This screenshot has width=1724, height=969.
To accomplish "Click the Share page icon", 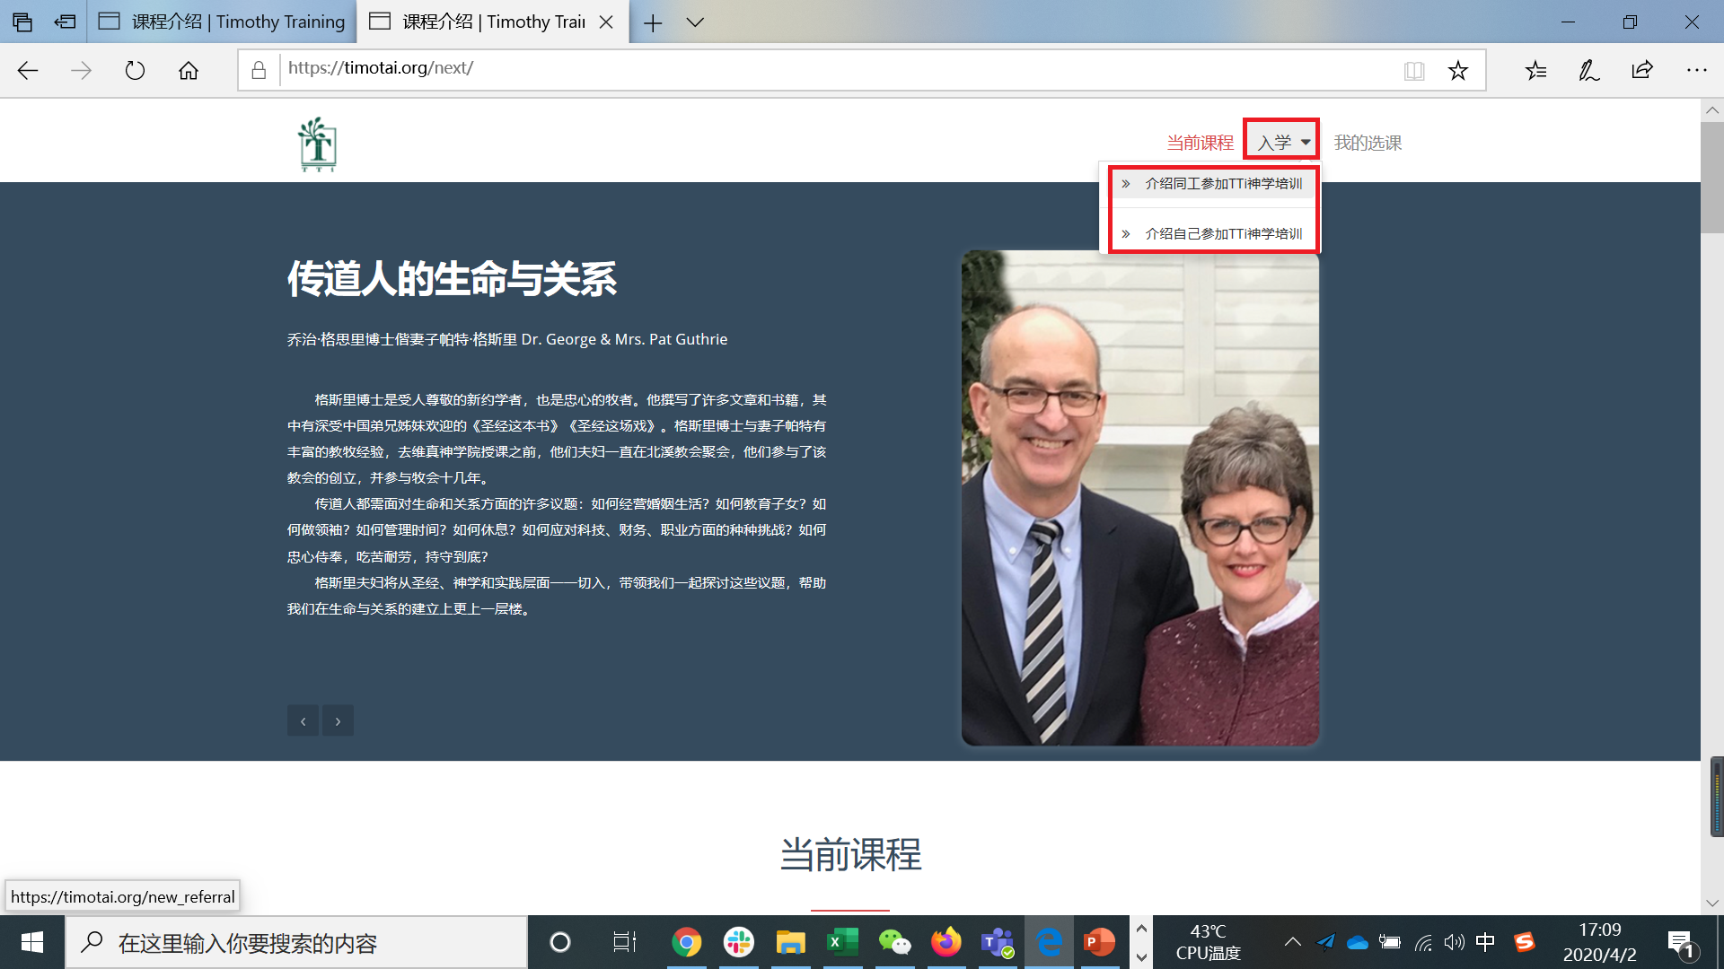I will click(x=1642, y=70).
